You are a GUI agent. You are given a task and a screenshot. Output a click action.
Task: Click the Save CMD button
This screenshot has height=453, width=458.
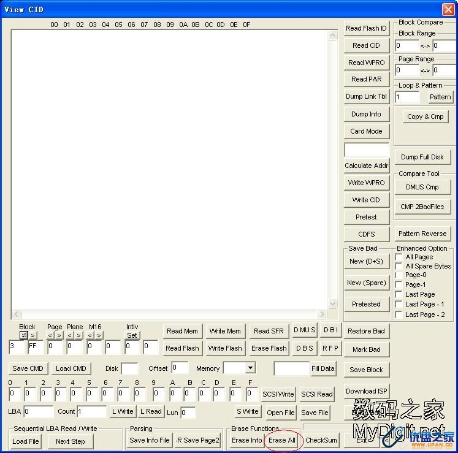click(28, 368)
